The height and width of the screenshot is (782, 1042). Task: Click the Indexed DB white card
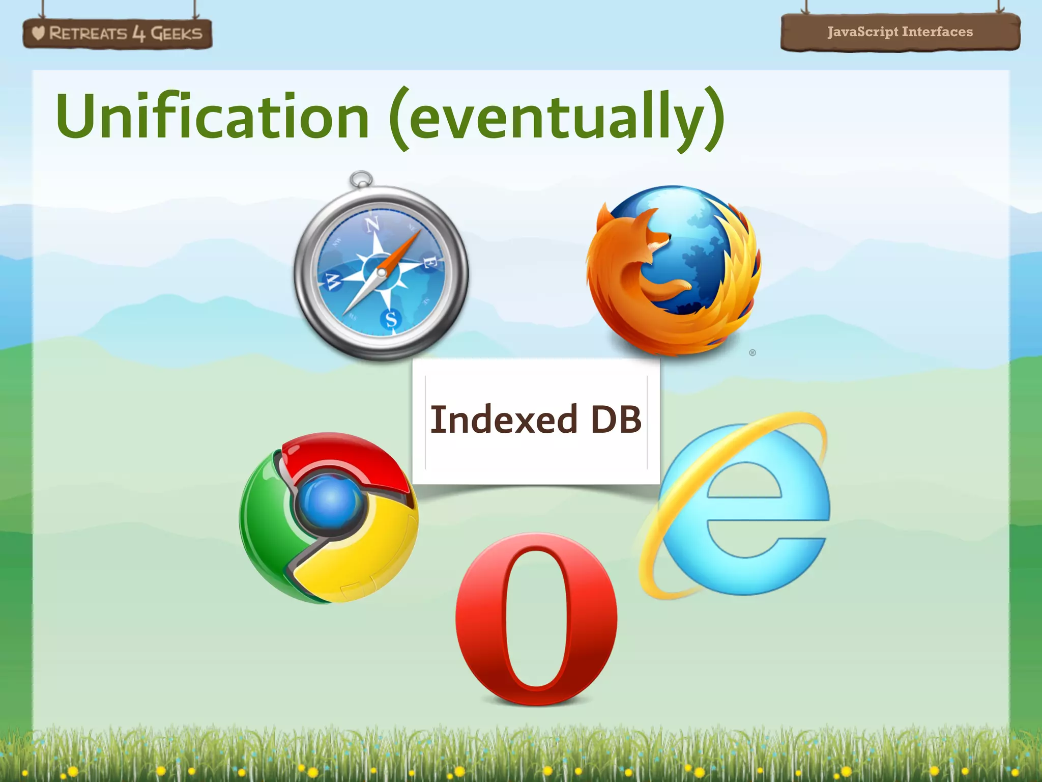[536, 421]
